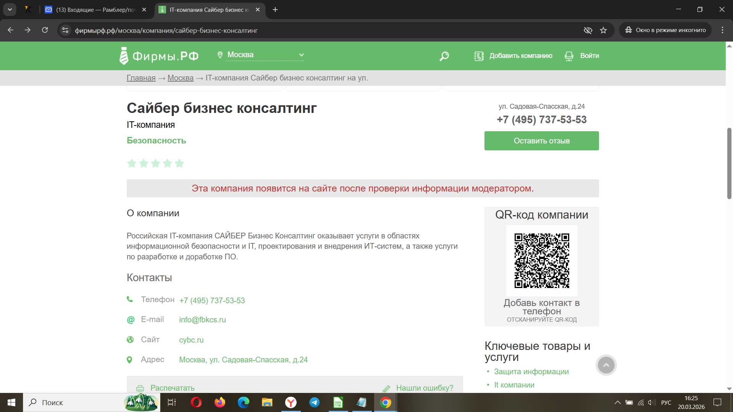
Task: Open Telegram from the taskbar
Action: click(314, 402)
